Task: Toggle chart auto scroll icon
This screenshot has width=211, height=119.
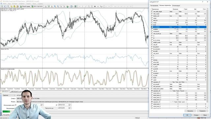Action: (61, 6)
